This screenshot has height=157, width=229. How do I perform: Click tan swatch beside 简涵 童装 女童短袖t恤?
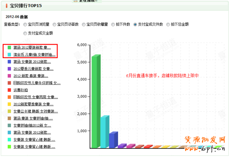point(9,118)
